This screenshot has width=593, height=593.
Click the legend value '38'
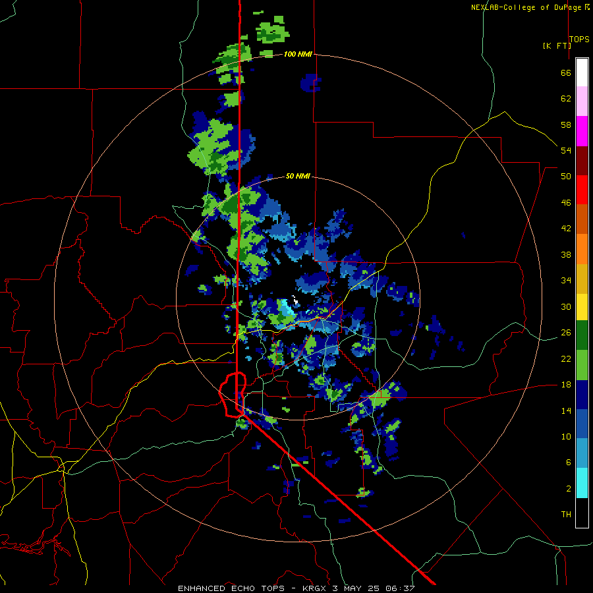click(566, 254)
